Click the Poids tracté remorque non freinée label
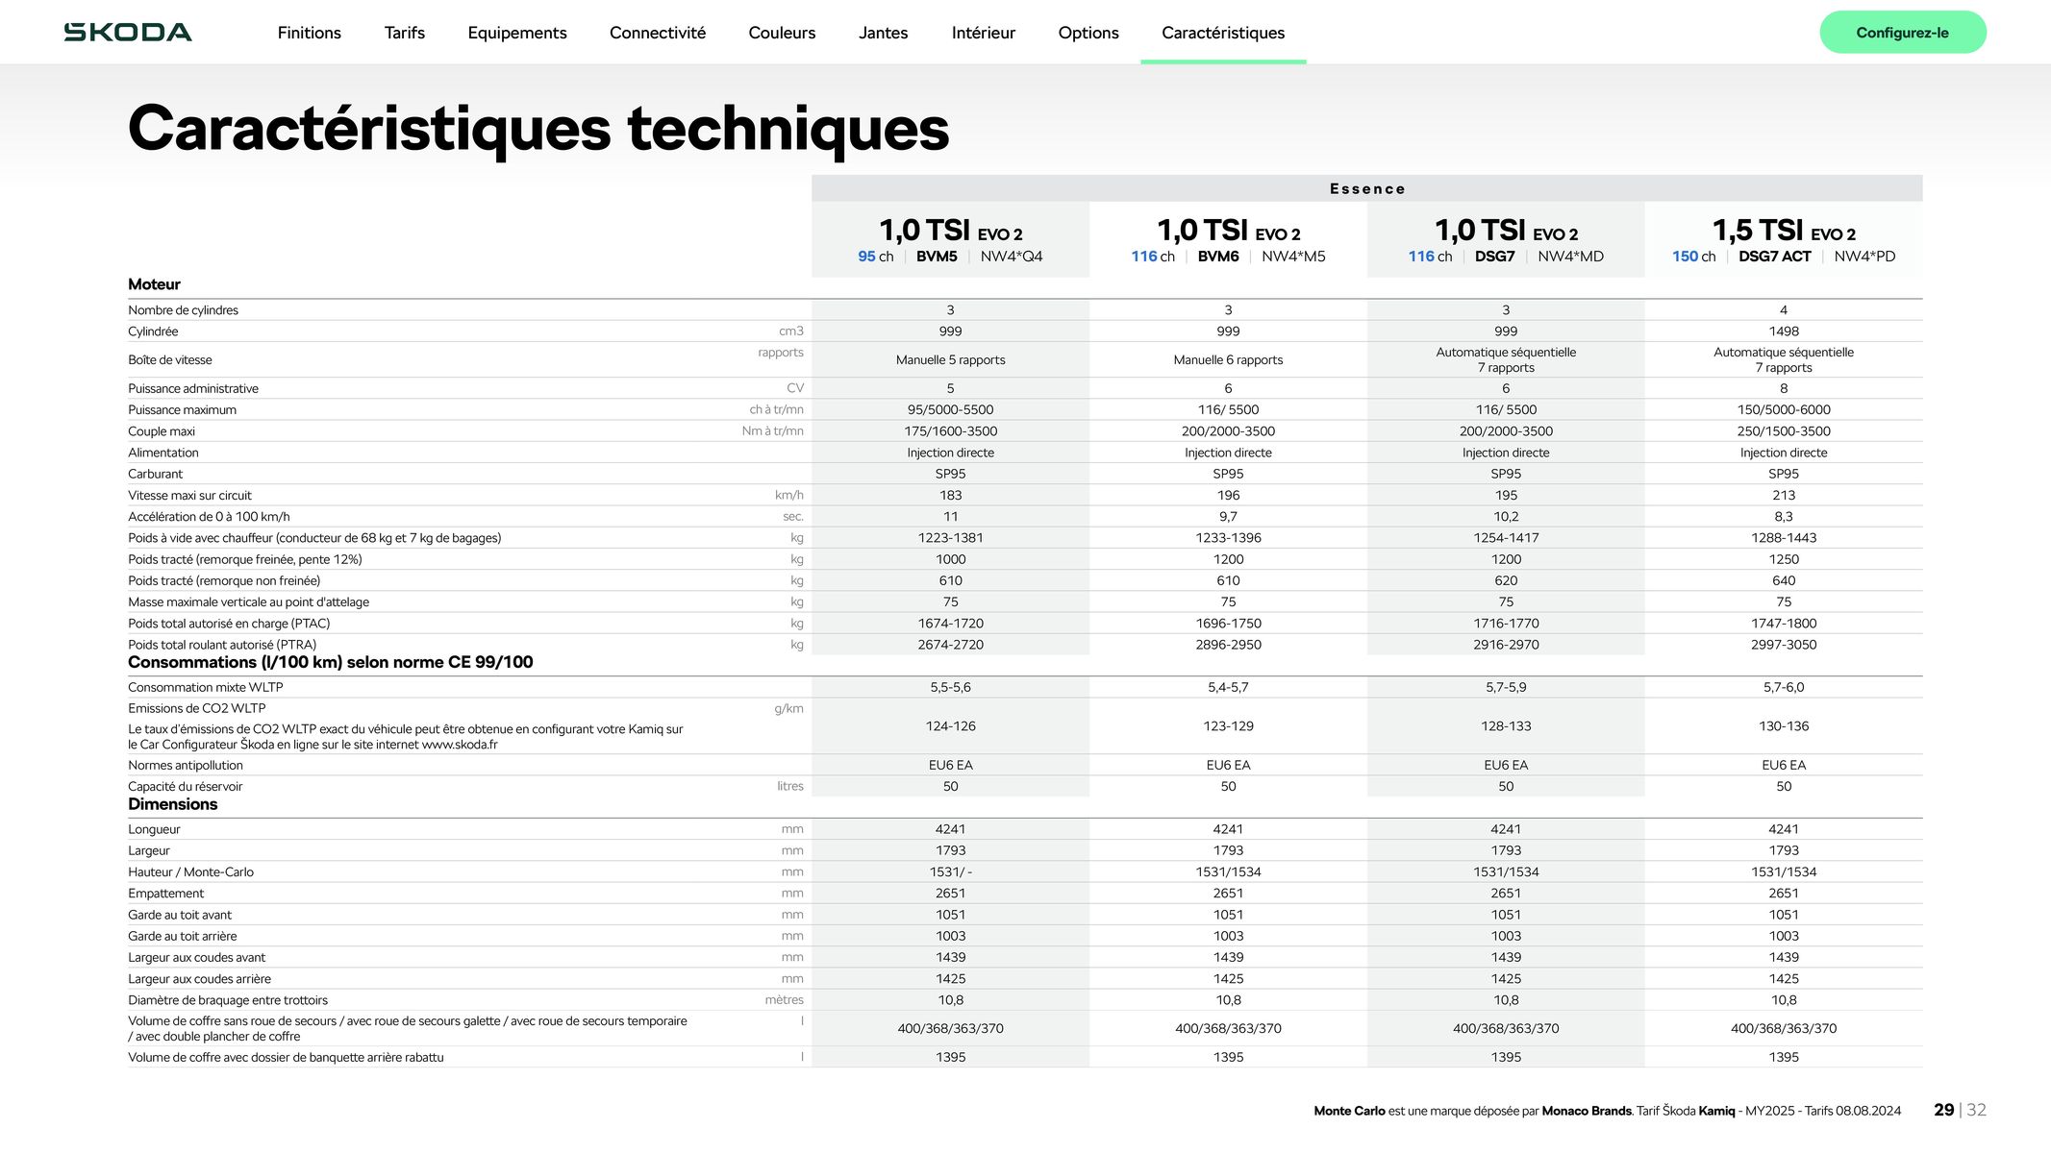Image resolution: width=2051 pixels, height=1153 pixels. [224, 581]
